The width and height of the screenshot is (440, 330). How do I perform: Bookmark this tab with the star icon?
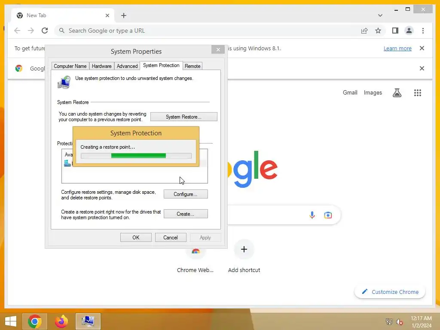(x=378, y=31)
